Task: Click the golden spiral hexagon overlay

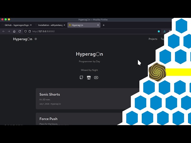Action: click(x=157, y=72)
